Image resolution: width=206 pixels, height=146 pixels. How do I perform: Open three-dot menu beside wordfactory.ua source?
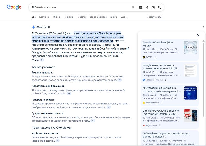coord(162,103)
